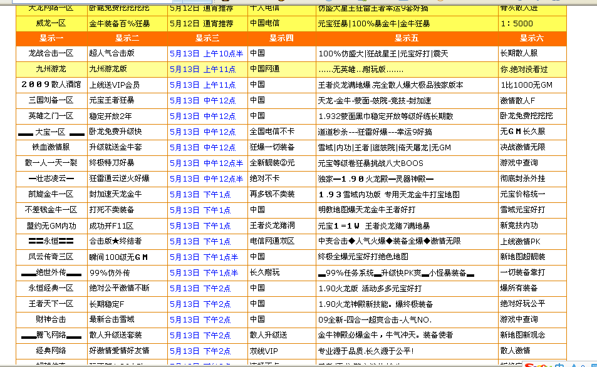Open the 财神合击 server link
The height and width of the screenshot is (367, 597).
coord(51,320)
